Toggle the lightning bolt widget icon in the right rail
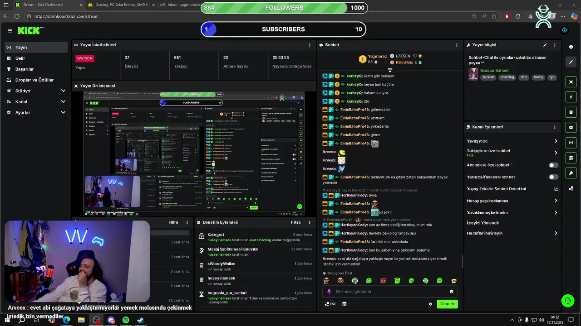The height and width of the screenshot is (326, 581). point(571,97)
